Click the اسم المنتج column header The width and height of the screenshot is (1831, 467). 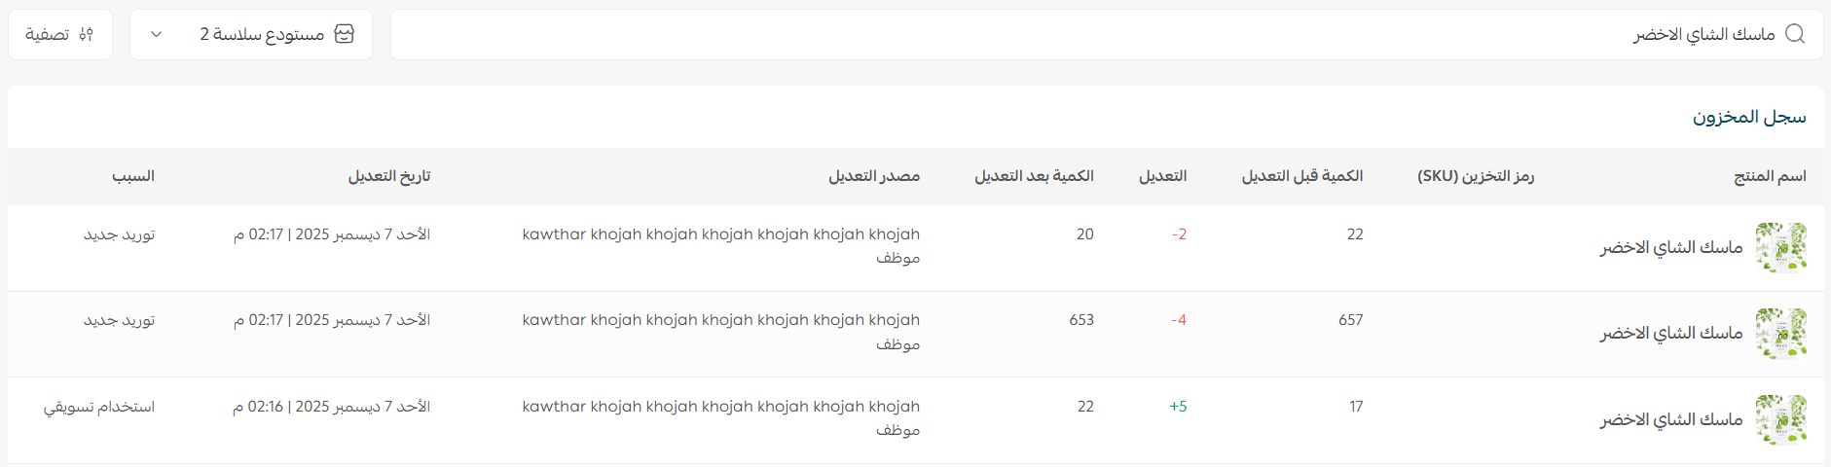click(1769, 176)
